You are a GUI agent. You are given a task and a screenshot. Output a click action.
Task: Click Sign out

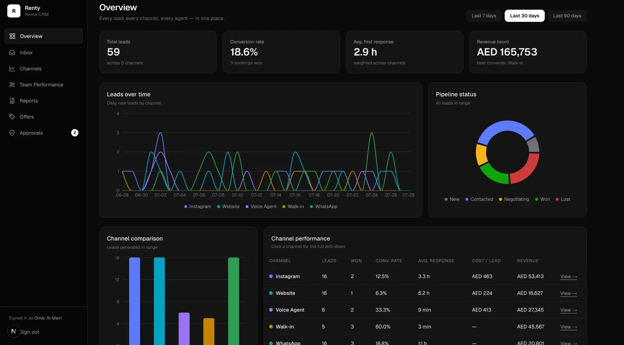[29, 332]
